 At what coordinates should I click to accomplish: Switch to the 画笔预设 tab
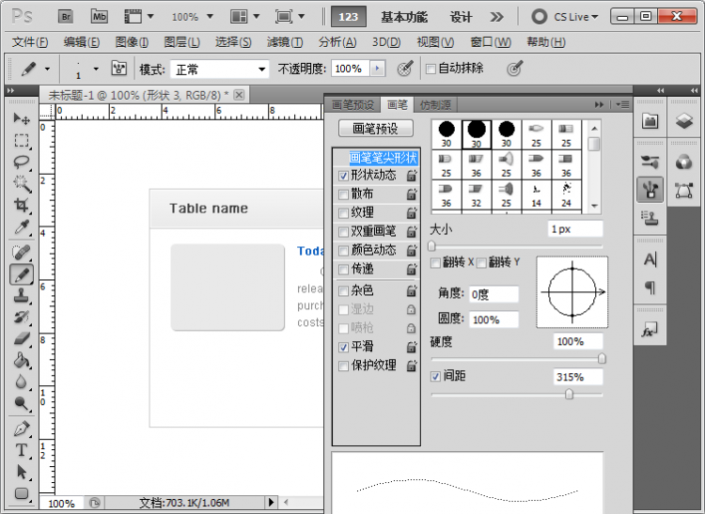(x=352, y=104)
